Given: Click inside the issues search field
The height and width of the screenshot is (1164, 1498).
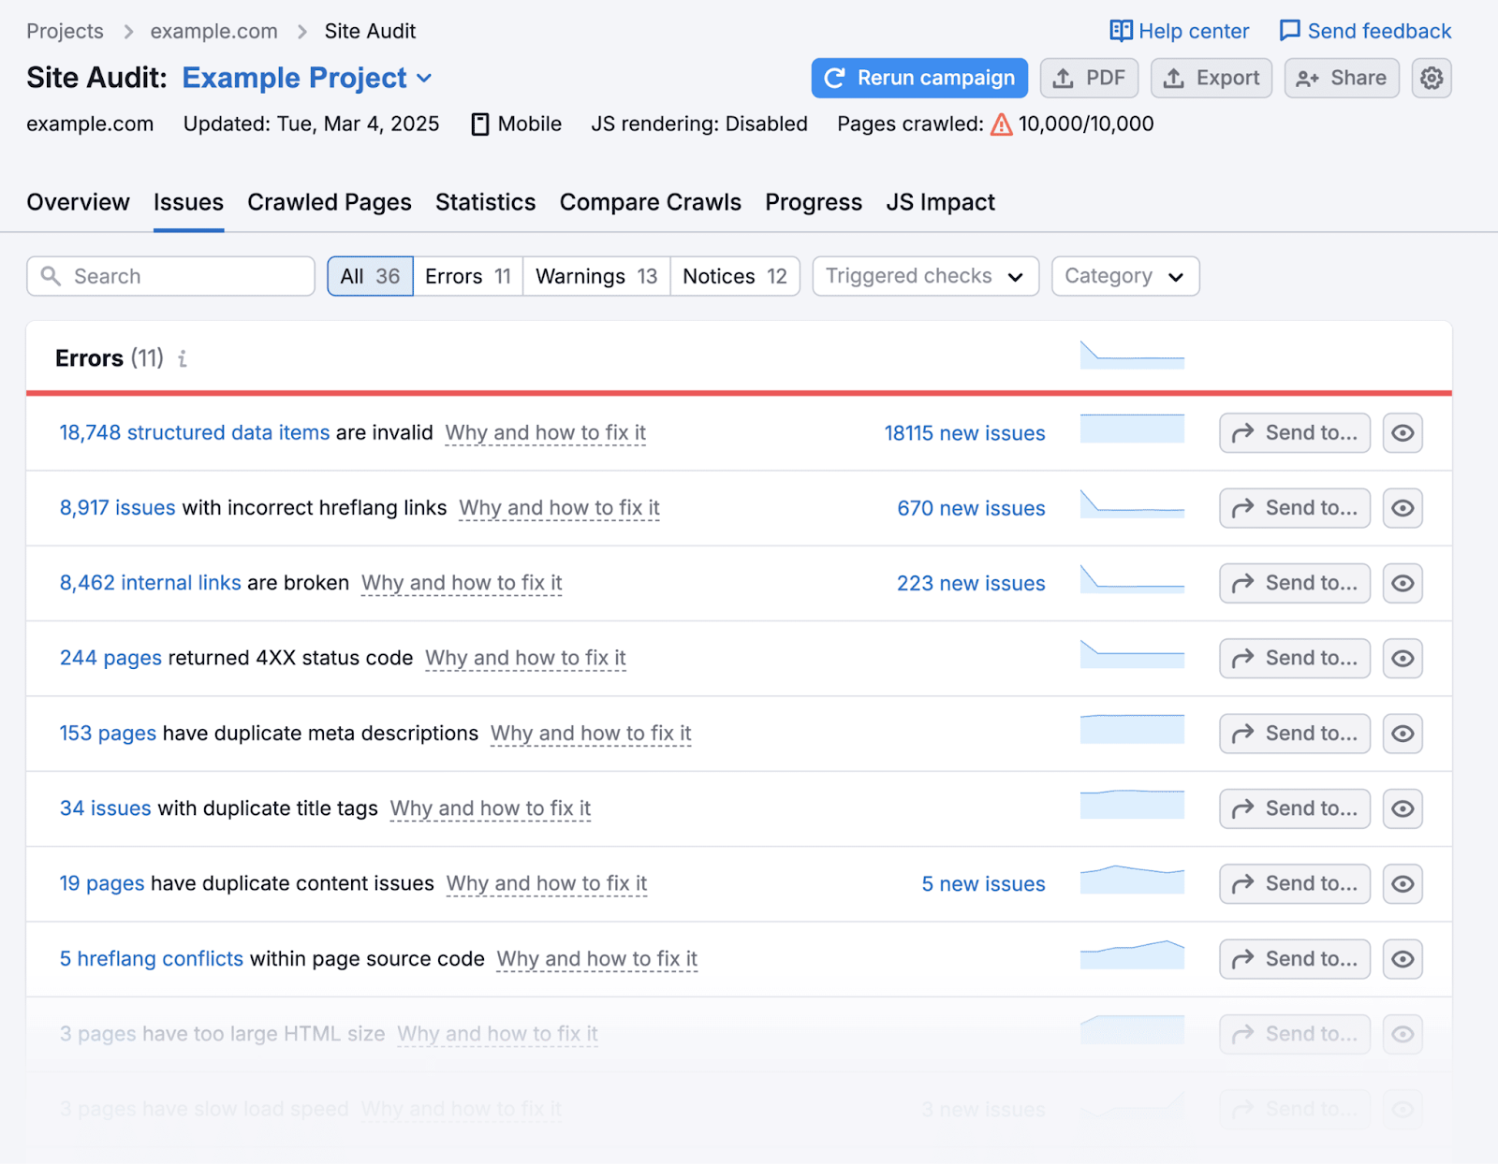Looking at the screenshot, I should coord(169,276).
